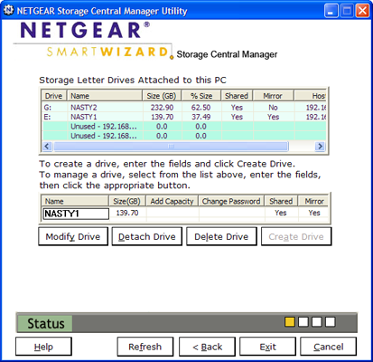Click the 232.90 size value

point(162,108)
